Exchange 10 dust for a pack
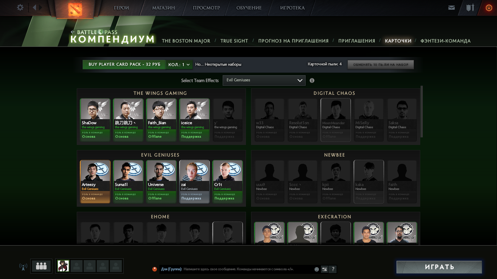This screenshot has width=497, height=279. click(x=381, y=65)
